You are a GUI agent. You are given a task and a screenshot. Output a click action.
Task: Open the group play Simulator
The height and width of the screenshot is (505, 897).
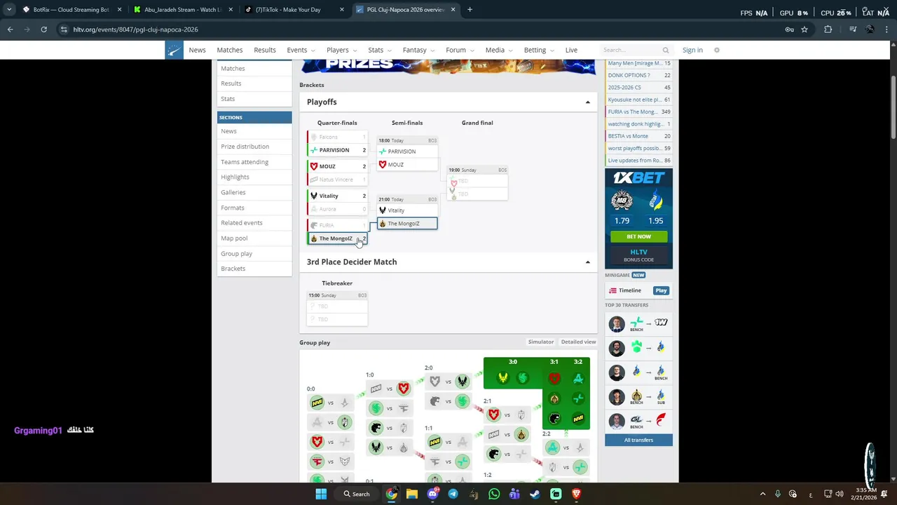[541, 342]
